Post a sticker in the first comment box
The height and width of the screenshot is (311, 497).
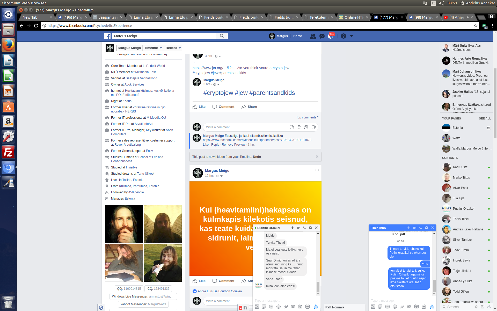(313, 127)
